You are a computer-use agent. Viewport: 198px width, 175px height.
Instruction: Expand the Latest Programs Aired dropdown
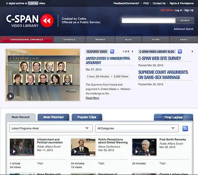pyautogui.click(x=51, y=128)
